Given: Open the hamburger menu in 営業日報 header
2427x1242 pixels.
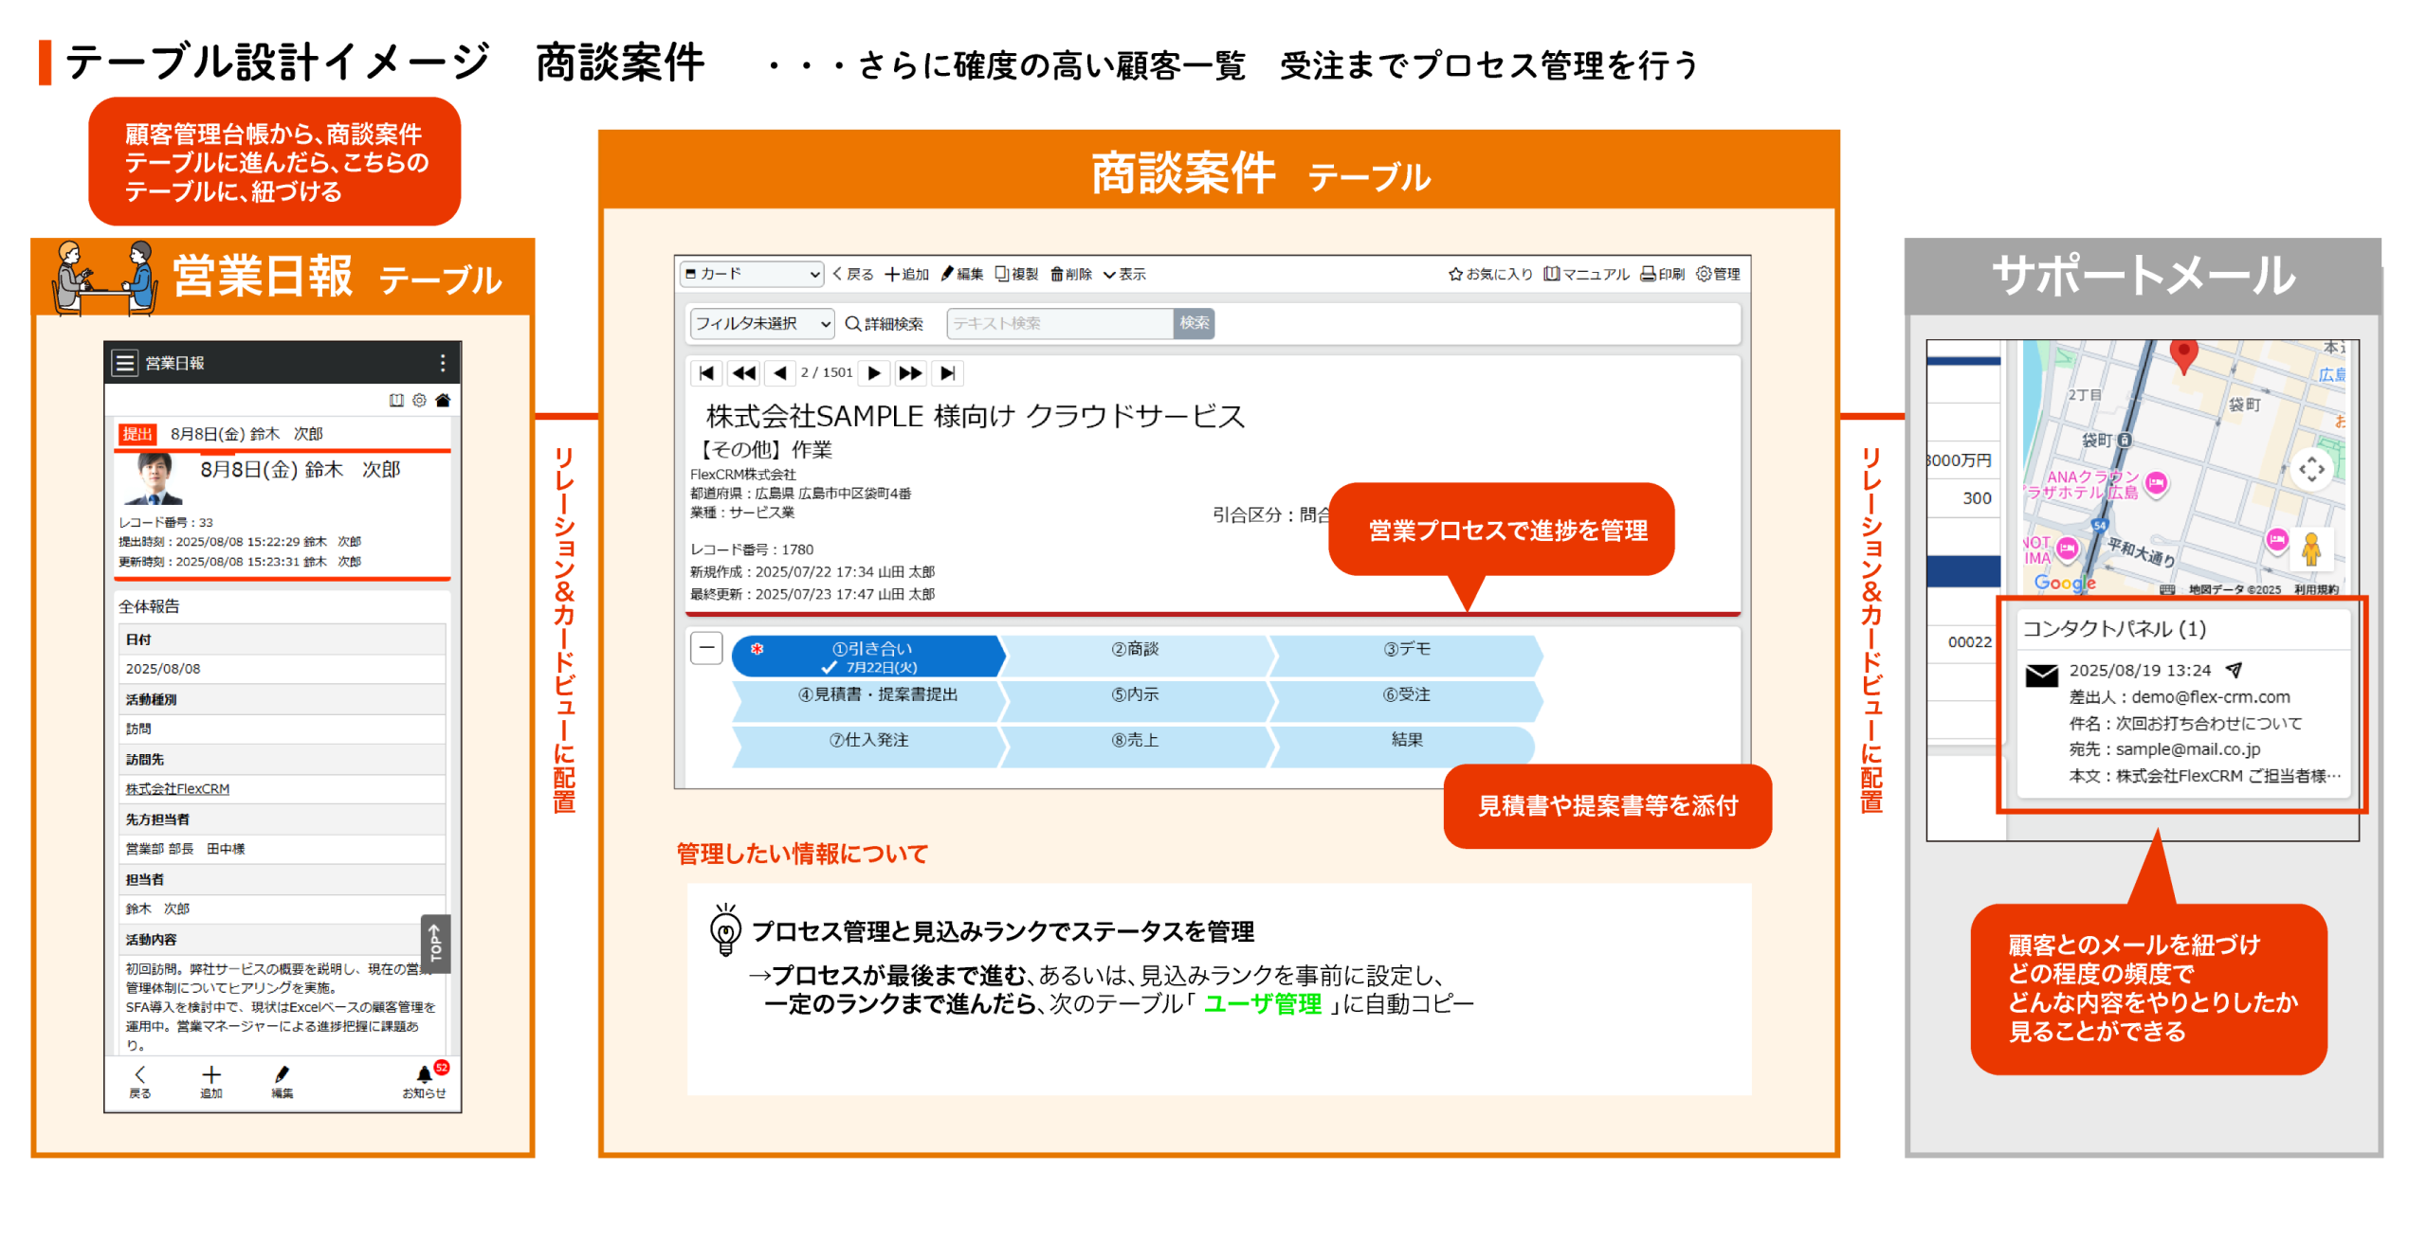Looking at the screenshot, I should (x=124, y=363).
